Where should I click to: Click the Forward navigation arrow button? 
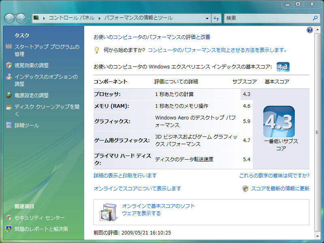pyautogui.click(x=20, y=18)
